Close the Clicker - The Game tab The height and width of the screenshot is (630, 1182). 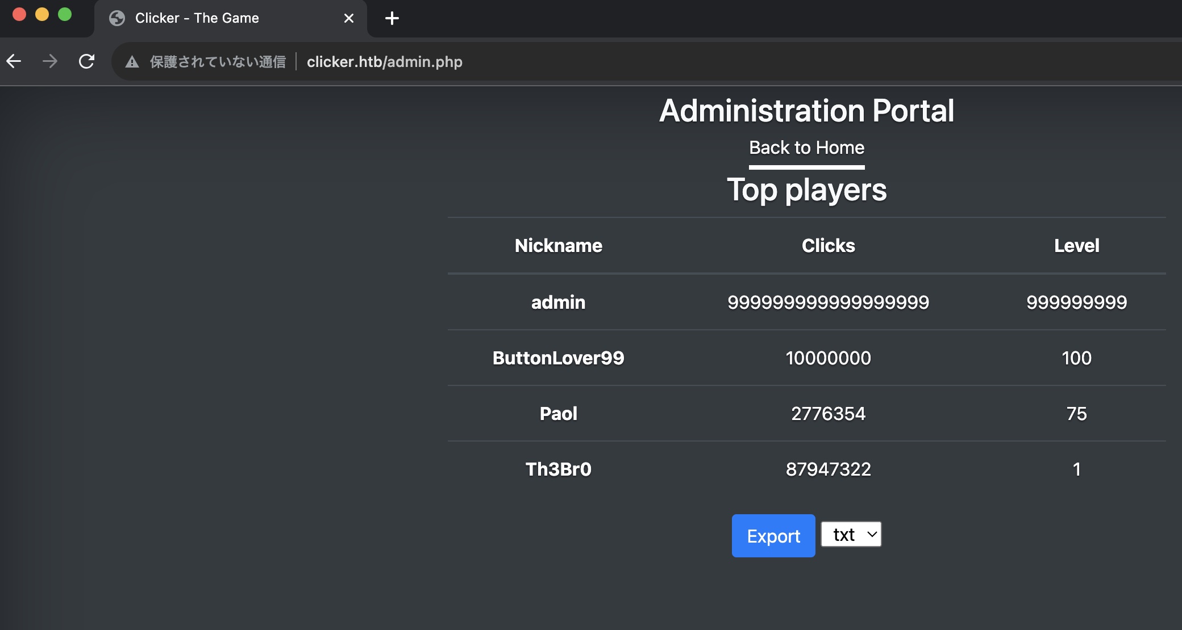pos(349,18)
